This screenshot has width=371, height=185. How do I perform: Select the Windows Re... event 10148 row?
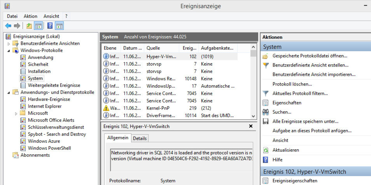[170, 79]
